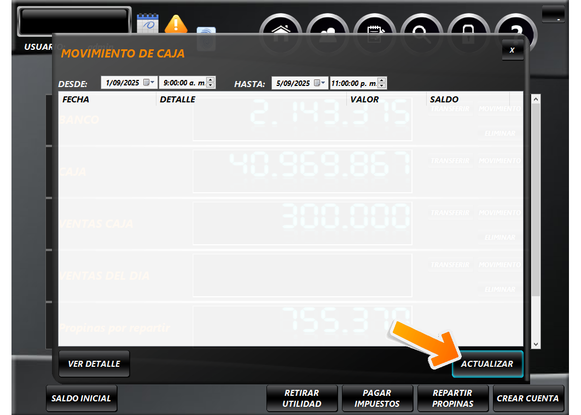
Task: Click the orange warning alert icon
Action: tap(176, 24)
